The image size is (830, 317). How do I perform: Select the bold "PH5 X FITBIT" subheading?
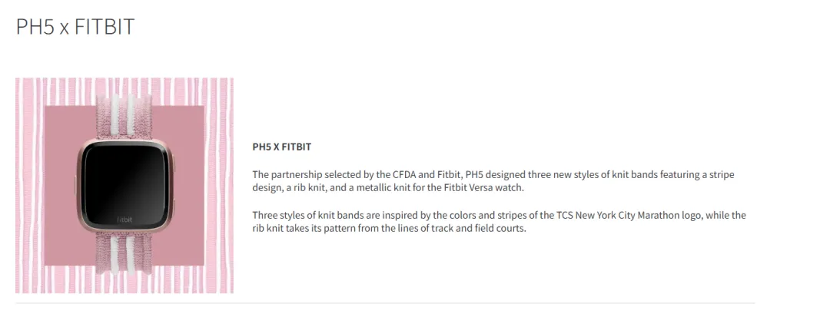(x=282, y=147)
